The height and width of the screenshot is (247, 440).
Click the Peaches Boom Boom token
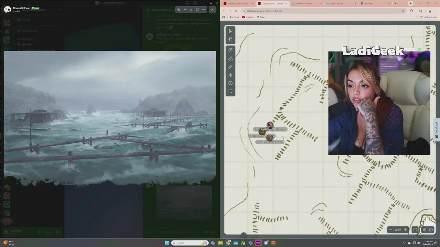tap(270, 138)
